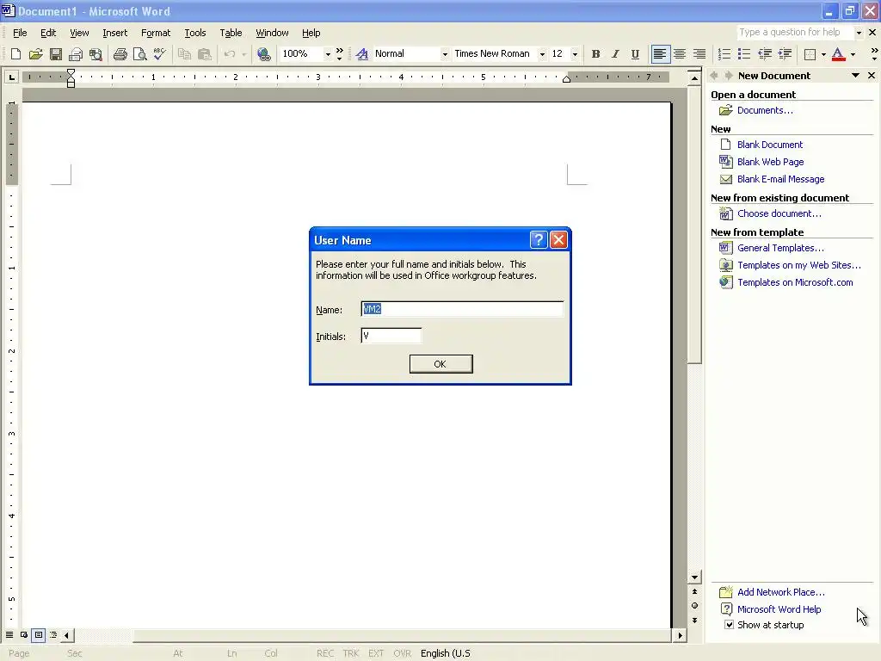
Task: Select Align Left
Action: (x=660, y=54)
